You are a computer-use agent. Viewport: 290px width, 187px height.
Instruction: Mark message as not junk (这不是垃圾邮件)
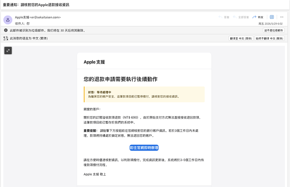(x=274, y=30)
